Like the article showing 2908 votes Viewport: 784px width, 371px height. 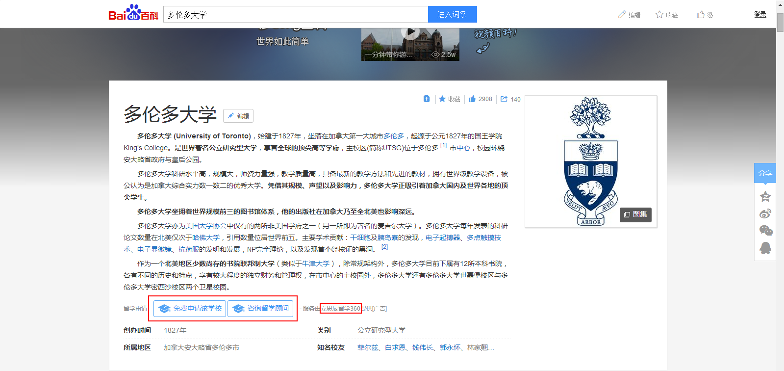tap(480, 99)
